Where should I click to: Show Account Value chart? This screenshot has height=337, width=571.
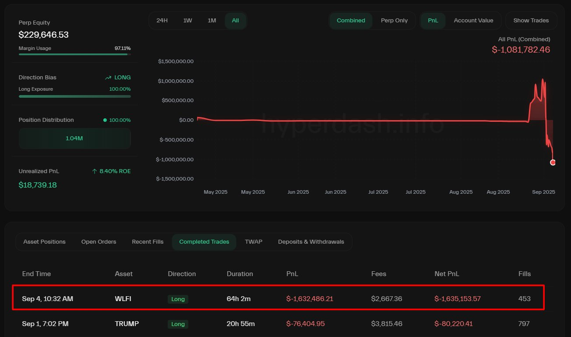tap(473, 21)
